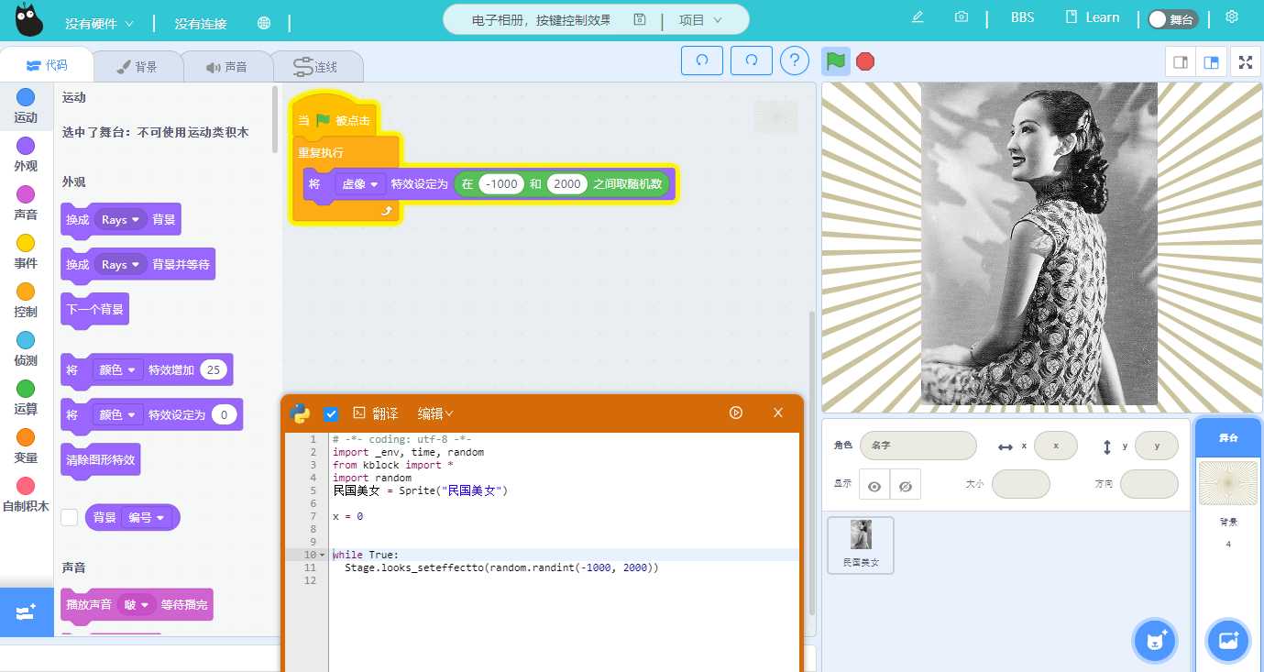Select the Operators (运算) category
Screen dimensions: 1264x672
(26, 397)
